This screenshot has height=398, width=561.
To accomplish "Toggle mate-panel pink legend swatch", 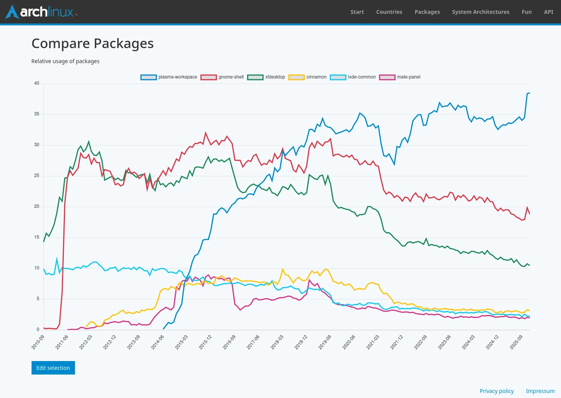I will [387, 77].
